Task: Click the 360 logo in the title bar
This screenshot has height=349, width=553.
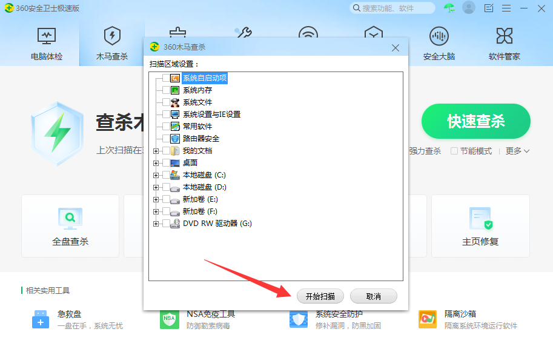Action: (9, 8)
